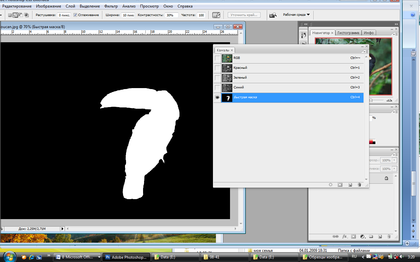The height and width of the screenshot is (262, 420).
Task: Hide the Быстрая маска channel eye
Action: tap(217, 98)
